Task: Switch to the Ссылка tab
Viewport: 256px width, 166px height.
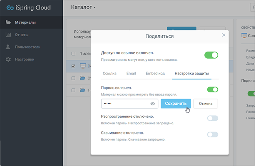Action: click(109, 74)
